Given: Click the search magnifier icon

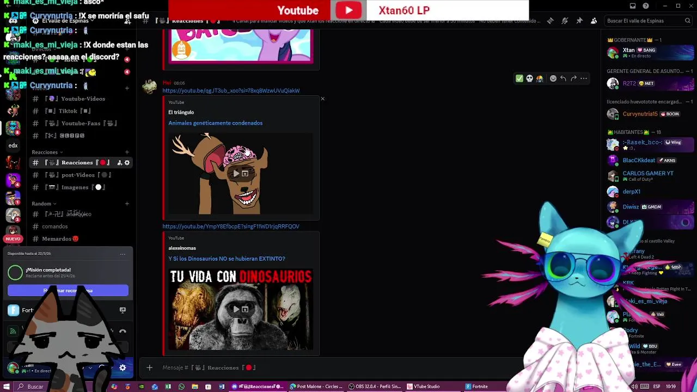Looking at the screenshot, I should 687,21.
